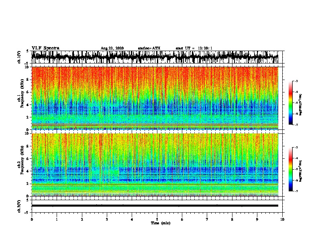Click time axis tick label "2"
Viewport: 318px width, 246px height.
pyautogui.click(x=82, y=219)
